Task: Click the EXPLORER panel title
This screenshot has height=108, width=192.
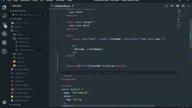Action: (x=17, y=6)
